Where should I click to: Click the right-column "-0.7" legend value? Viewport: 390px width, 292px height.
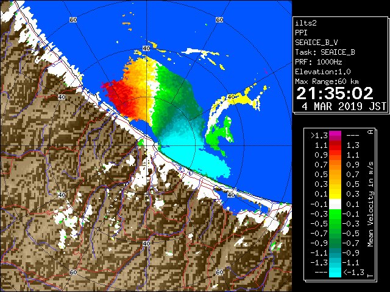[x=351, y=243]
